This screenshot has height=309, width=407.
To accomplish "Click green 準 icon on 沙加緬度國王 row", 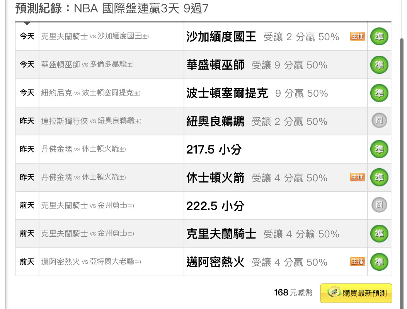I will [x=379, y=37].
